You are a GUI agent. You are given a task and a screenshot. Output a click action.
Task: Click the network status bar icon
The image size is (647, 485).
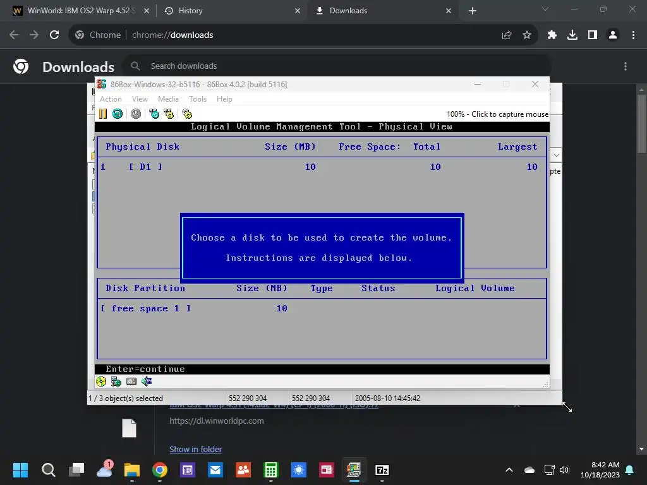point(116,381)
